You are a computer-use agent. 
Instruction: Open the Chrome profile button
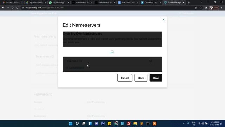(214, 8)
